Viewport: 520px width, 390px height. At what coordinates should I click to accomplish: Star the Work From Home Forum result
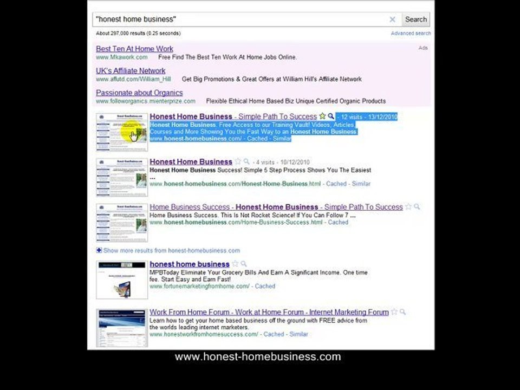click(394, 312)
